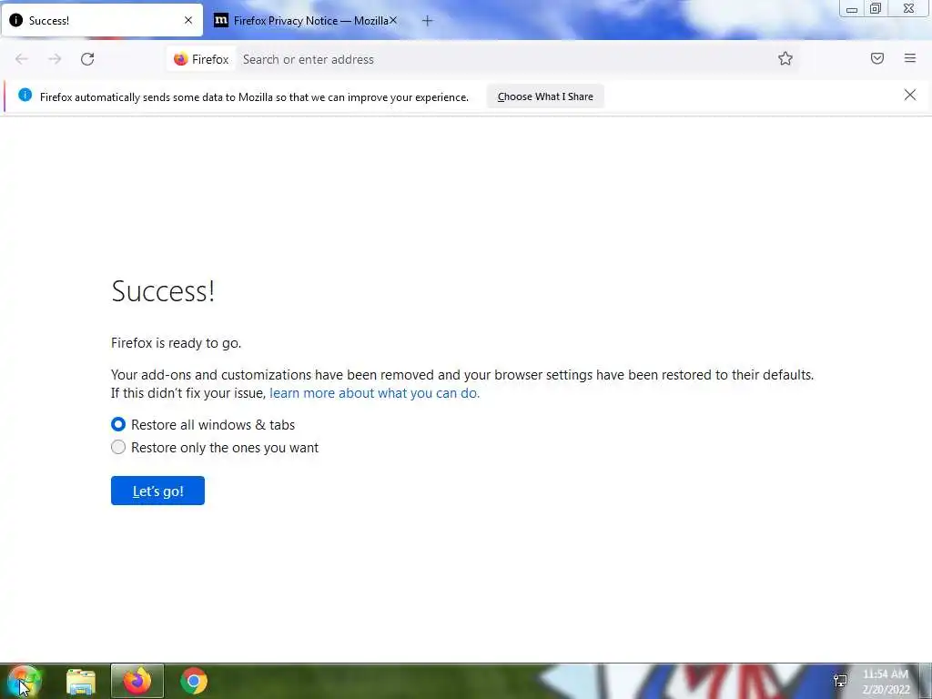
Task: Open a new tab with plus icon
Action: pyautogui.click(x=427, y=21)
